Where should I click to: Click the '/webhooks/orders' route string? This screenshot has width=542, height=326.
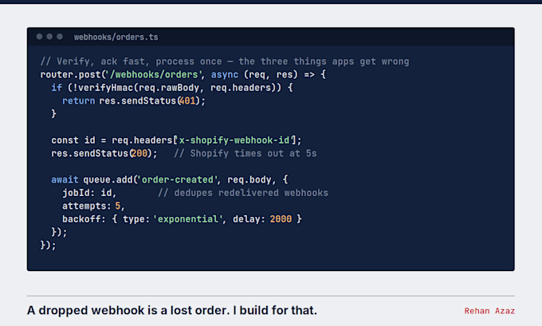(x=154, y=75)
